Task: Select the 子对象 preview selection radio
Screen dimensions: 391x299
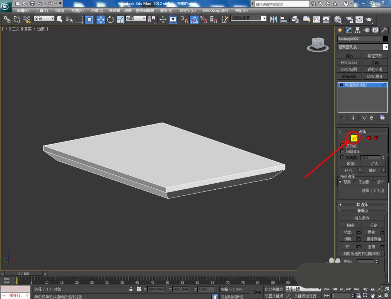Action: (355, 182)
